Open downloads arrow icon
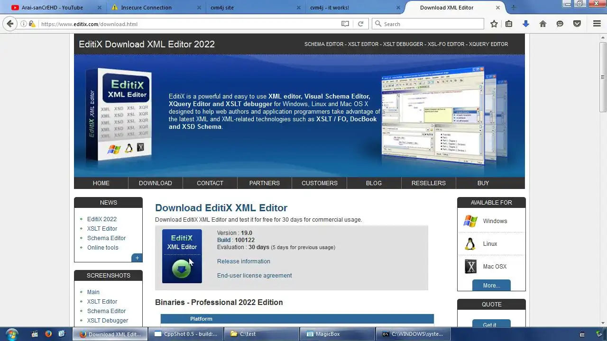The width and height of the screenshot is (607, 341). pos(525,24)
